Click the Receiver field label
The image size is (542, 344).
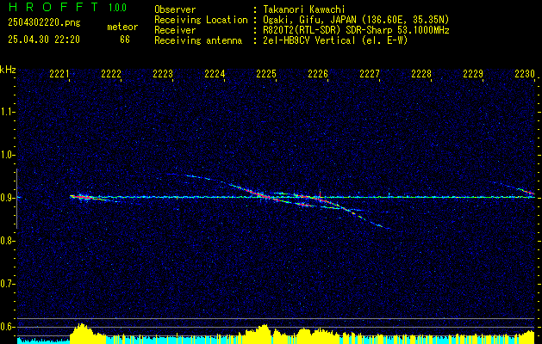click(x=175, y=30)
